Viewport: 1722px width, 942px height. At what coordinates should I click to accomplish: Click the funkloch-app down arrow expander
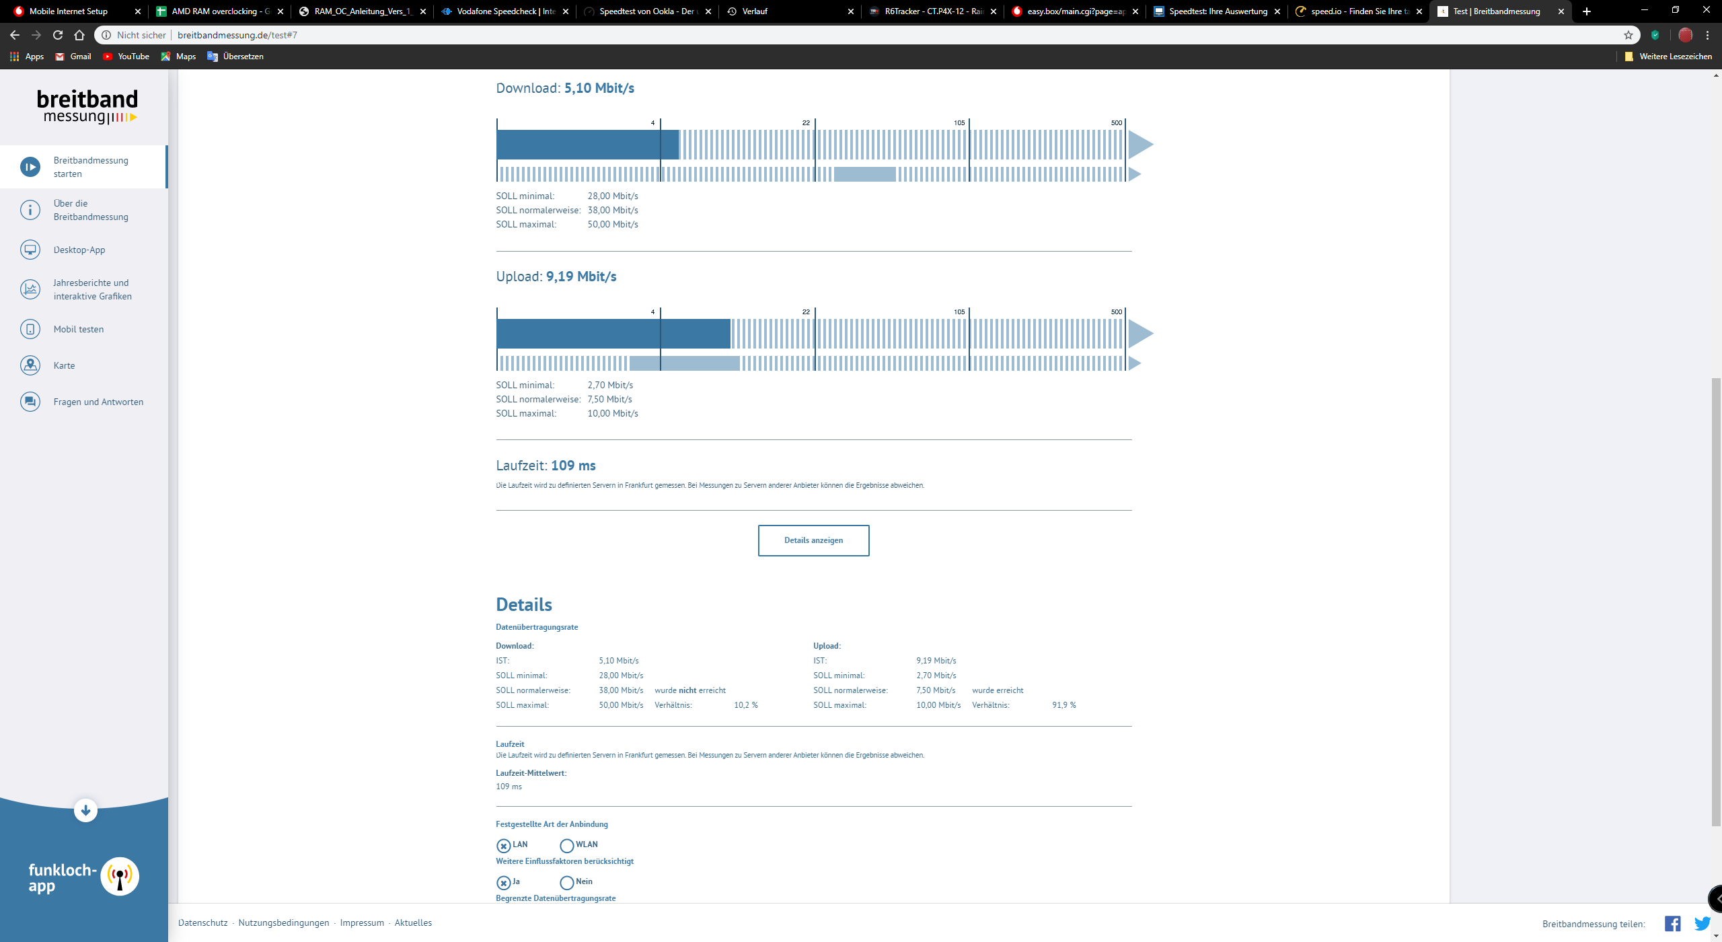coord(85,811)
